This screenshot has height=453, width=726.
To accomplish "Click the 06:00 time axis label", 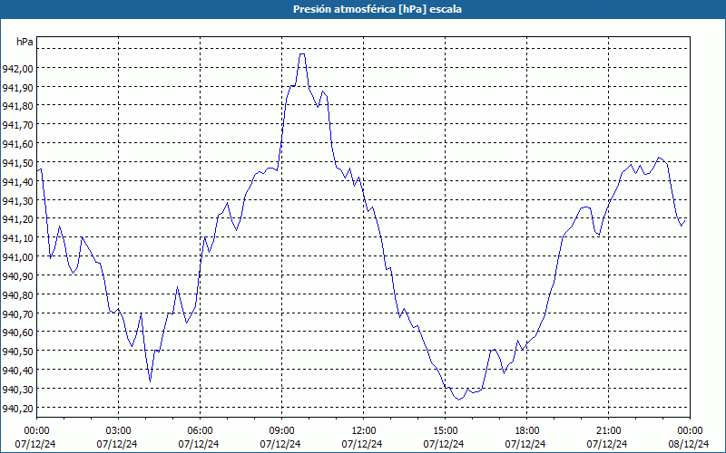I will [x=200, y=431].
